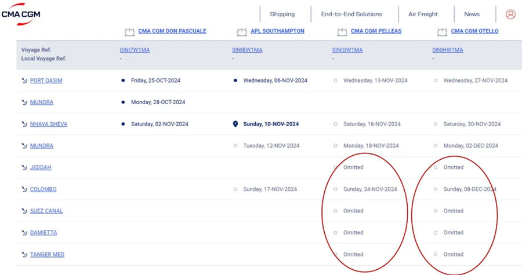The height and width of the screenshot is (275, 522).
Task: Select the date Monday, 18-NOV-2024
Action: coord(371,145)
